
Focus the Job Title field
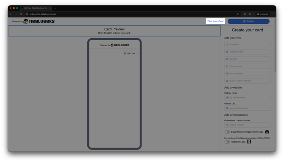[248, 59]
